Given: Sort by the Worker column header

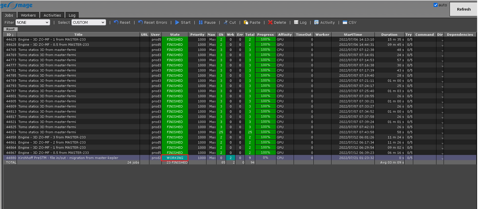Looking at the screenshot, I should (322, 35).
